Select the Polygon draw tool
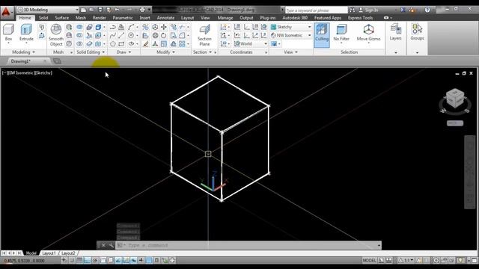This screenshot has width=479, height=269. pos(113,44)
